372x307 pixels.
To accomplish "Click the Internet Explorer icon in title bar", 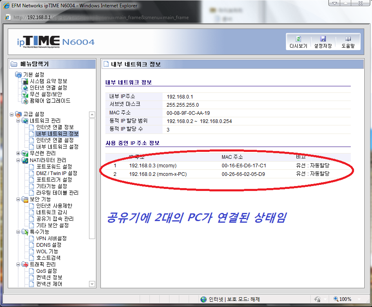I will click(7, 5).
